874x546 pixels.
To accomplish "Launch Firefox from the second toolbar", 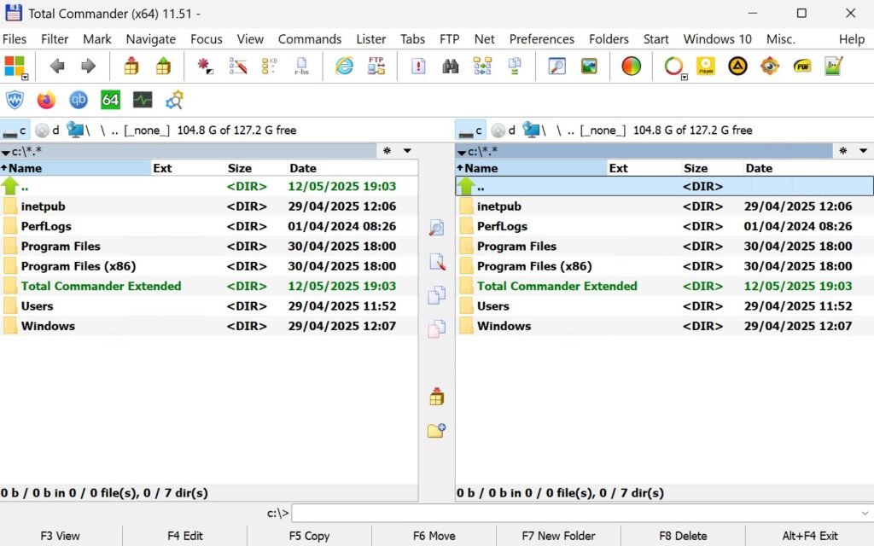I will pos(46,101).
